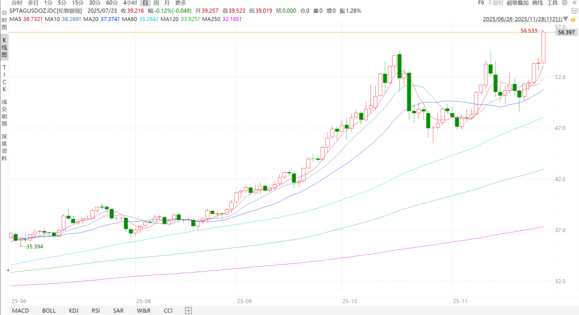Open the TICK side tab
579x315 pixels.
coord(4,78)
